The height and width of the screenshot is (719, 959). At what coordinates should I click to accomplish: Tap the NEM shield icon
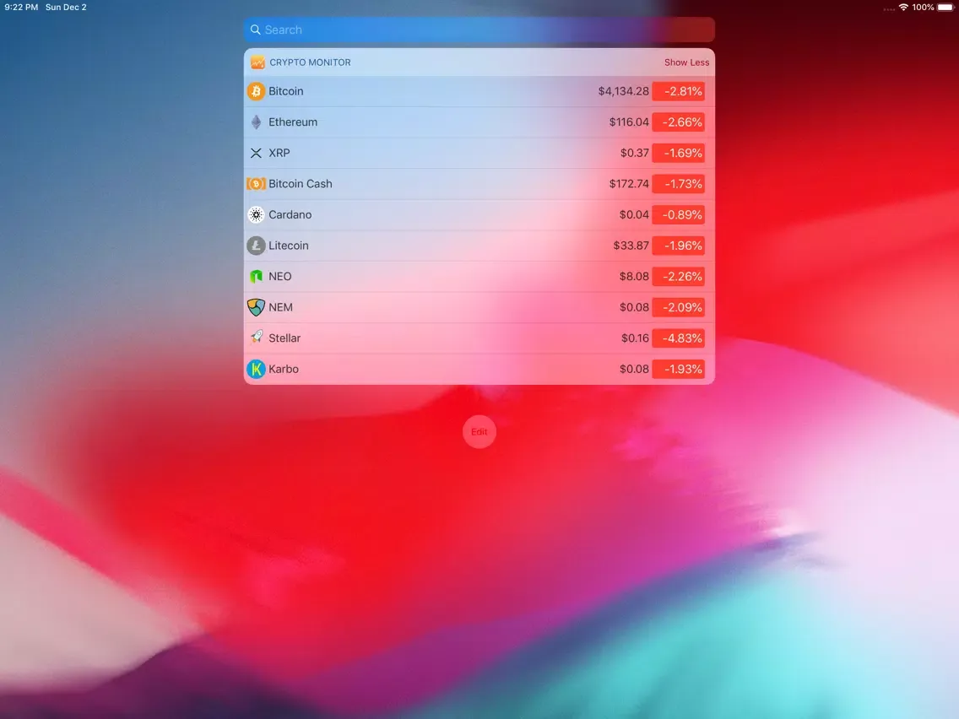256,307
